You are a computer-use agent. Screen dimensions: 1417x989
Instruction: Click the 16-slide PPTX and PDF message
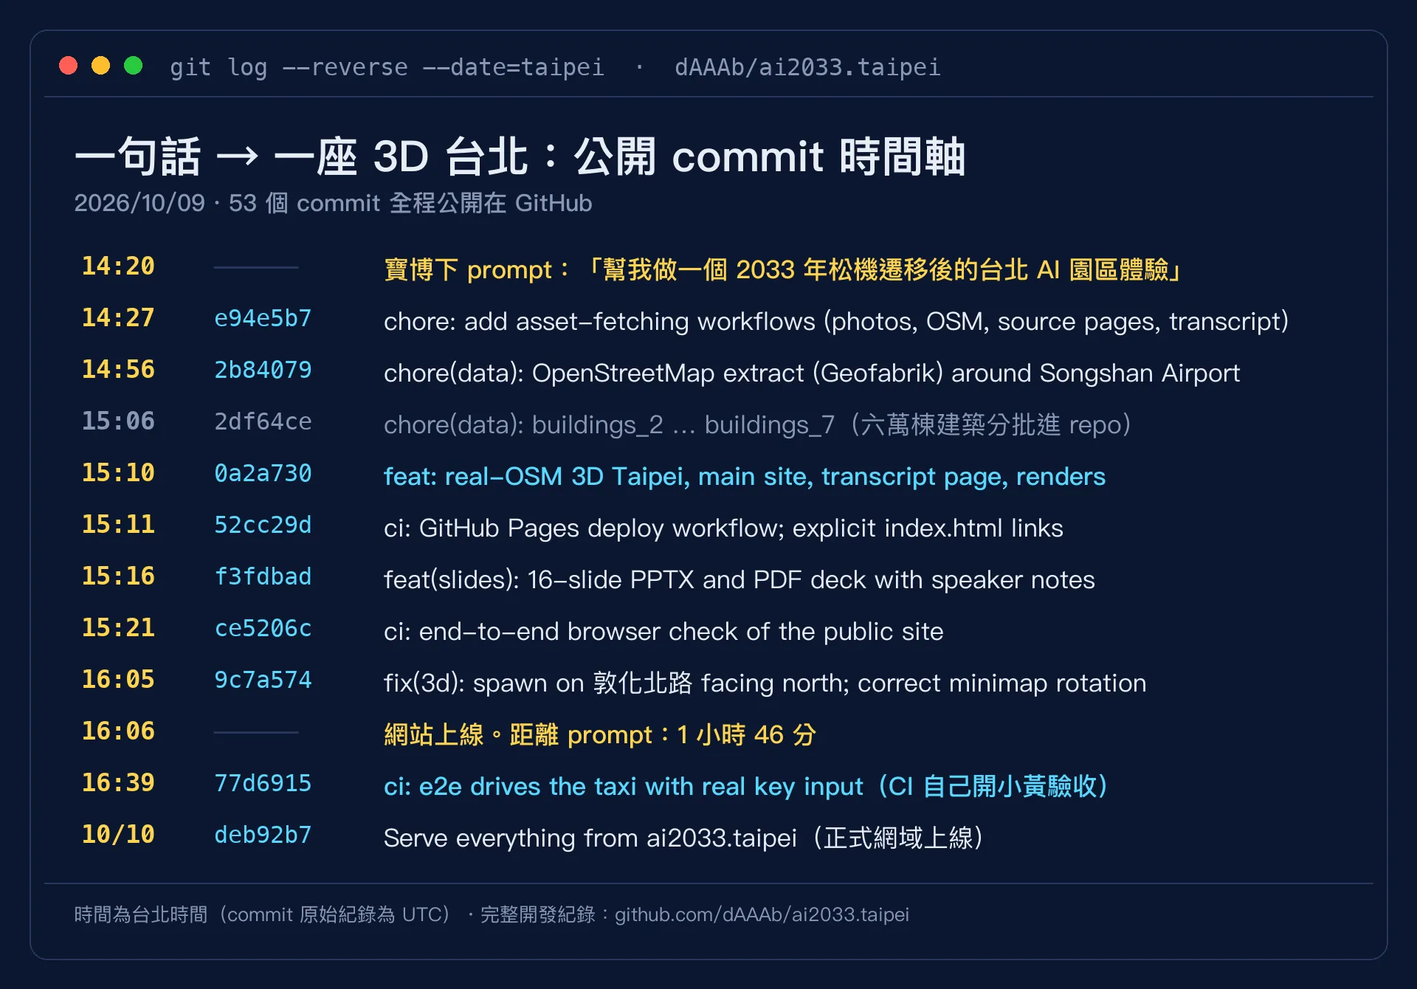[739, 580]
